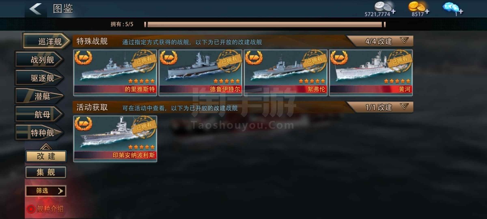Tap laurel rank badge on 黄河 card
487x219 pixels.
coord(339,58)
